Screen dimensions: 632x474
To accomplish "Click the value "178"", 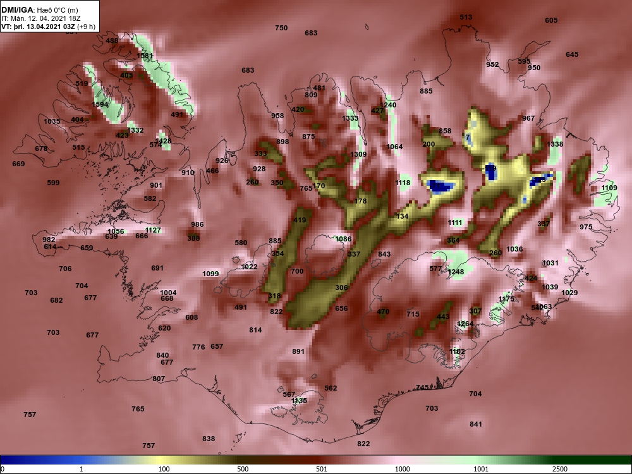I will (x=361, y=201).
